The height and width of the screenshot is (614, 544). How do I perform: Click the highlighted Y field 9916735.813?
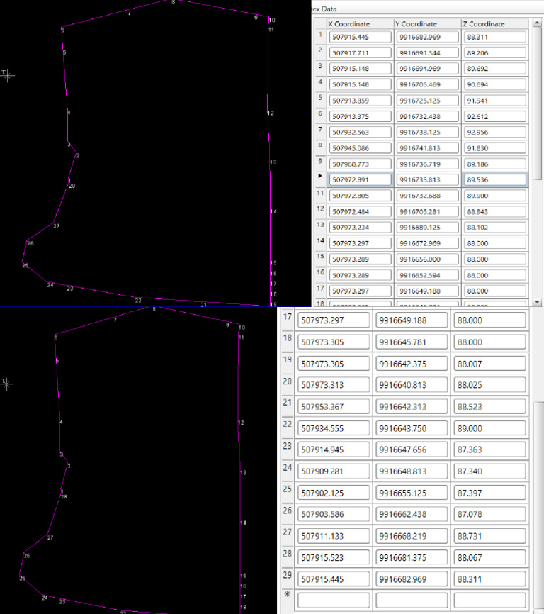[427, 180]
